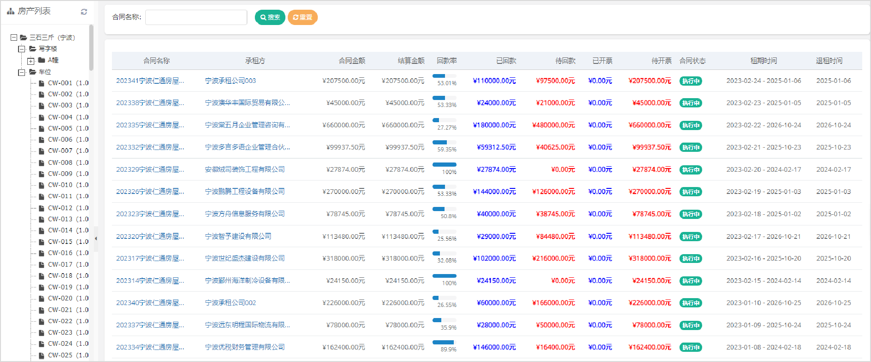
Task: Select tree item CW-016
Action: coord(68,253)
